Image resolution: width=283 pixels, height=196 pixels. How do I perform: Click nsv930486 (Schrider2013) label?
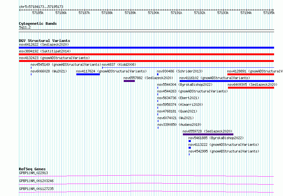(x=180, y=71)
